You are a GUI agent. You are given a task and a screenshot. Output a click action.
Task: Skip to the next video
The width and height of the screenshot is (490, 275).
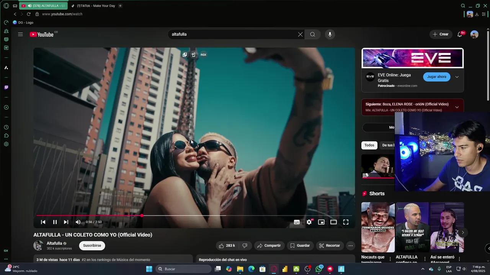[66, 222]
